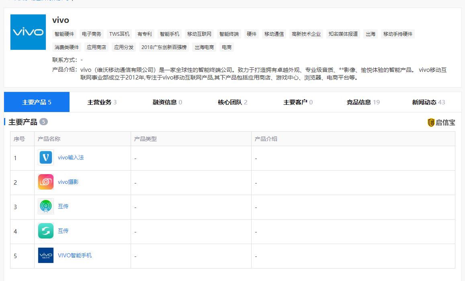Click the vivo摄影 camera icon

(46, 182)
